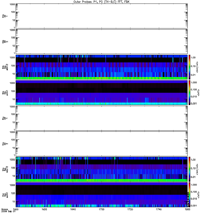Viewport: 203px width, 217px height.
Task: Click the 'thb fff 2' y-axis label
Action: pyautogui.click(x=5, y=42)
